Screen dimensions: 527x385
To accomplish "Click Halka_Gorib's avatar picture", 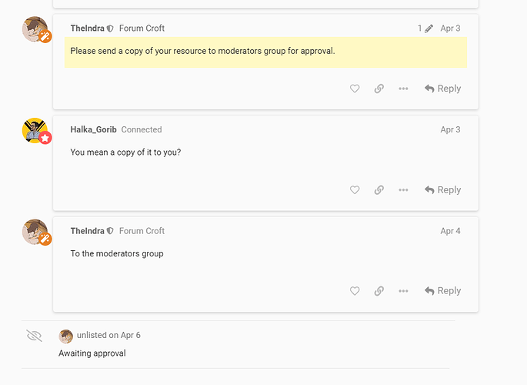I will pyautogui.click(x=35, y=131).
